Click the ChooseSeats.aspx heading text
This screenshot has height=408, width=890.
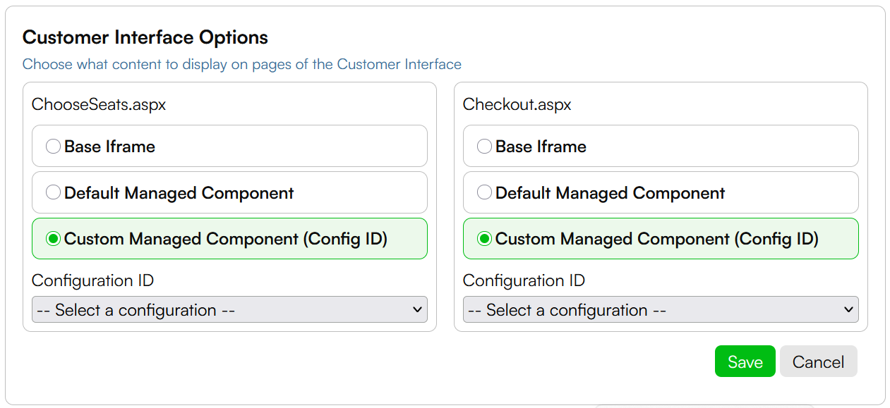99,105
